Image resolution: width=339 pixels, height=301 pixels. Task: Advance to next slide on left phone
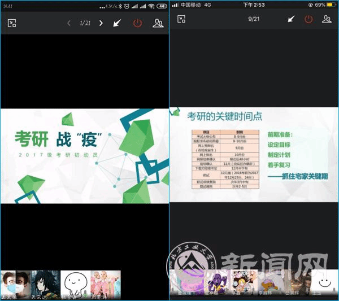tap(101, 23)
